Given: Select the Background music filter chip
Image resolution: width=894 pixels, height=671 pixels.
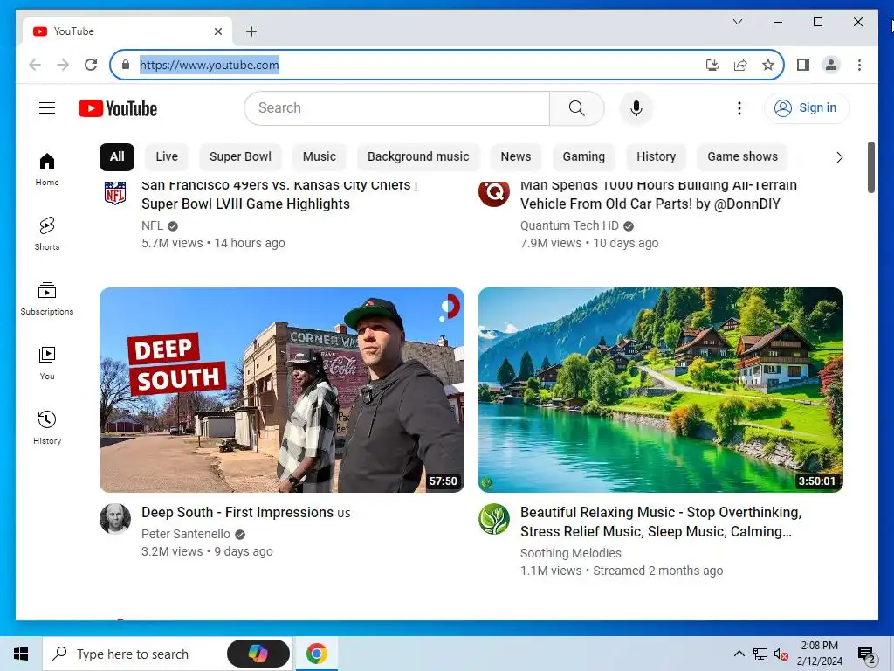Looking at the screenshot, I should coord(418,157).
